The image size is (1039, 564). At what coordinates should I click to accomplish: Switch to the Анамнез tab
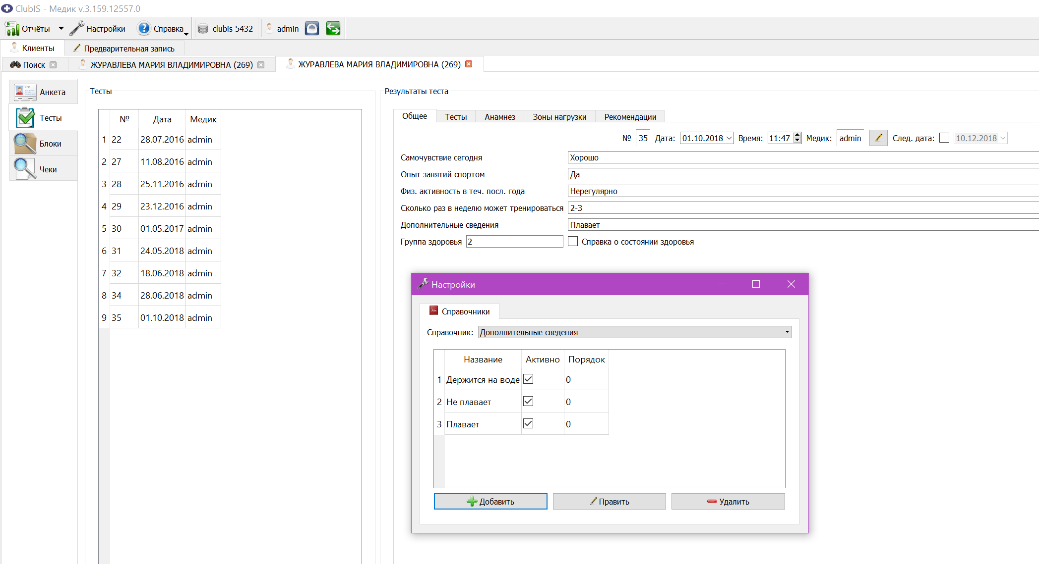pyautogui.click(x=499, y=117)
